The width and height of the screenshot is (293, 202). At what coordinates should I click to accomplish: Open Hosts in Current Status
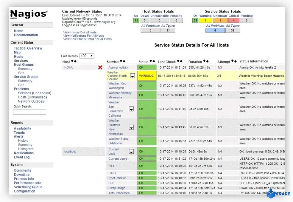point(18,56)
